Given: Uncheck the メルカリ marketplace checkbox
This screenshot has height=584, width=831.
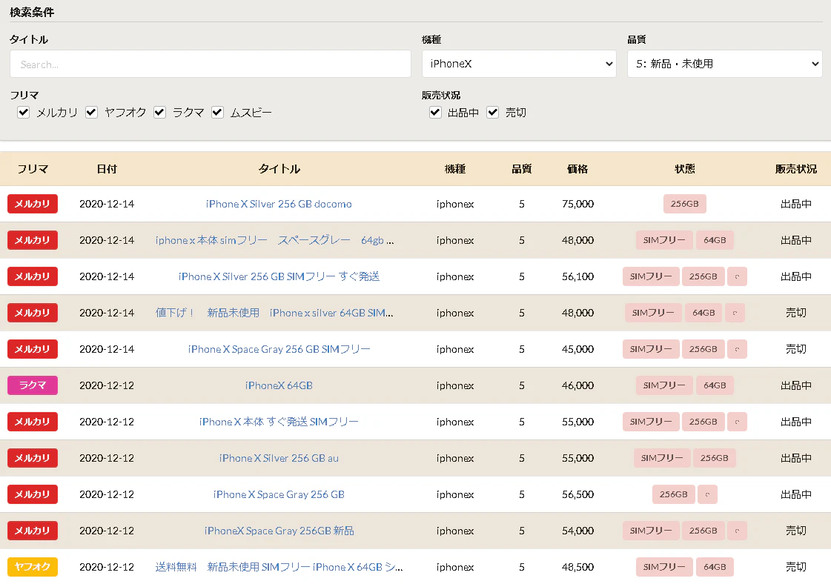Looking at the screenshot, I should (23, 113).
